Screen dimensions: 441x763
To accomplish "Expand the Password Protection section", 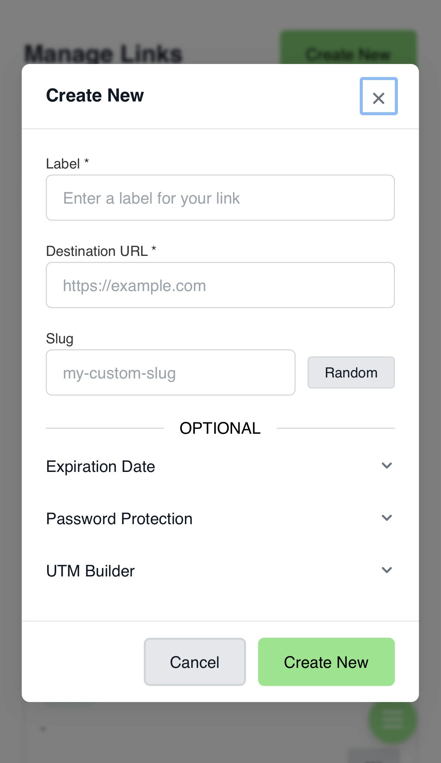I will click(x=220, y=518).
